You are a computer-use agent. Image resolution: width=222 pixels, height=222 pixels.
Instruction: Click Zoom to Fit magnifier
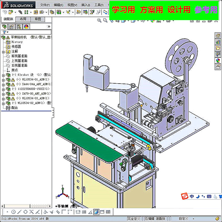99,20
